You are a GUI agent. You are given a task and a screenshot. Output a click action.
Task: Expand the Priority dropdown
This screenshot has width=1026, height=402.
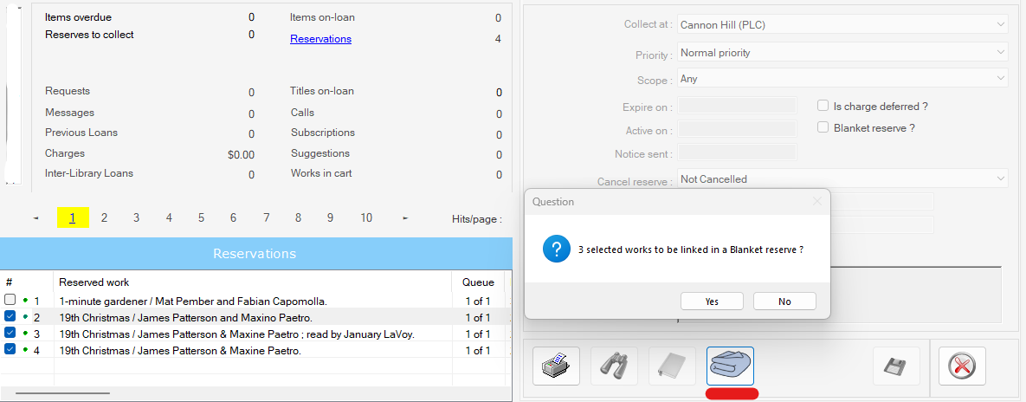[x=843, y=53]
